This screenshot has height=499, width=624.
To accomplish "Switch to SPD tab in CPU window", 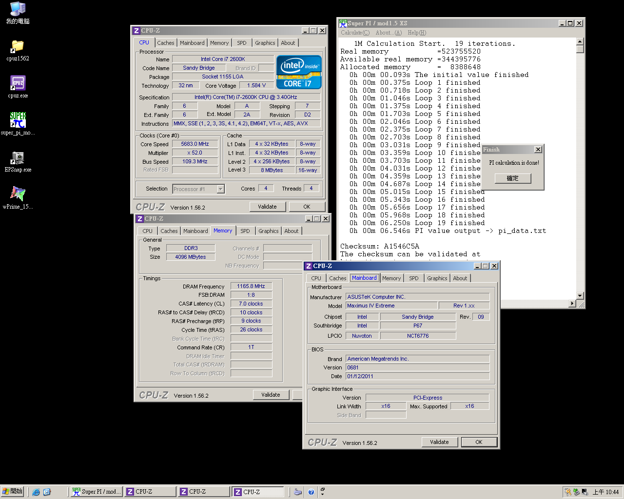I will [x=242, y=43].
